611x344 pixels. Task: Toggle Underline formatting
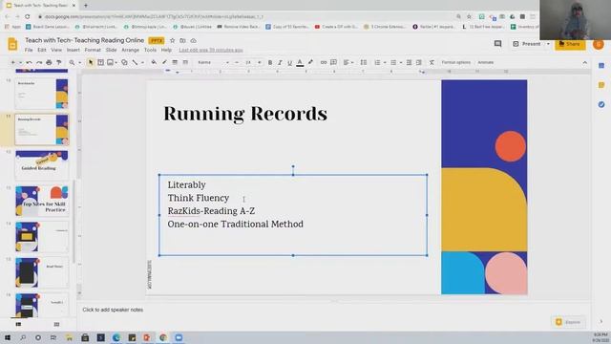289,62
